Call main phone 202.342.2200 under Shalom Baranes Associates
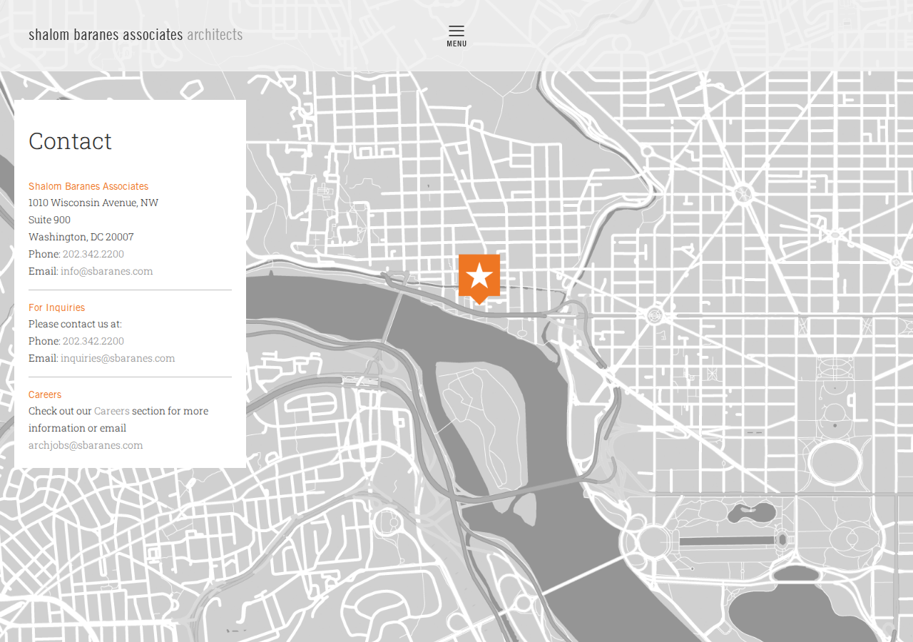Viewport: 913px width, 642px height. pos(93,254)
